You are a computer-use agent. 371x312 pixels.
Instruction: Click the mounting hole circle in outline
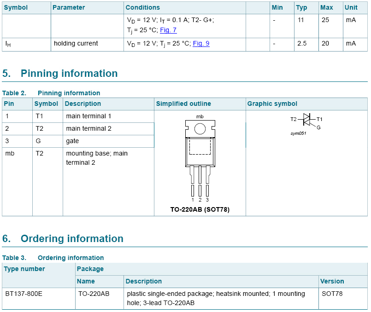(x=200, y=129)
